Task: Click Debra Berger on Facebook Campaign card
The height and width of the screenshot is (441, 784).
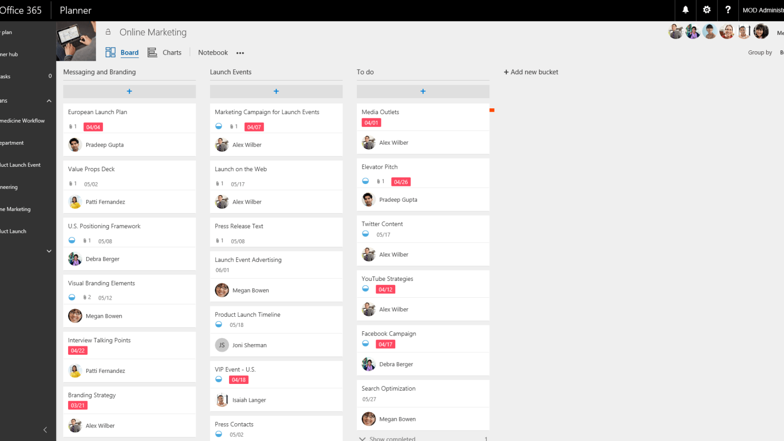Action: pyautogui.click(x=396, y=364)
